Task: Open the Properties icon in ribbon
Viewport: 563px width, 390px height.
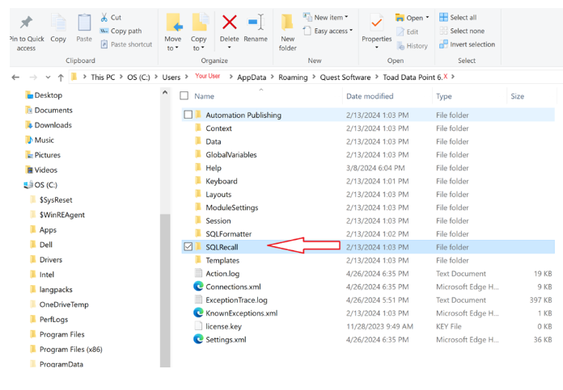Action: (376, 23)
